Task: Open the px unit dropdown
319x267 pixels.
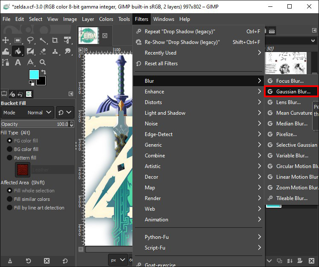Action: [118, 259]
